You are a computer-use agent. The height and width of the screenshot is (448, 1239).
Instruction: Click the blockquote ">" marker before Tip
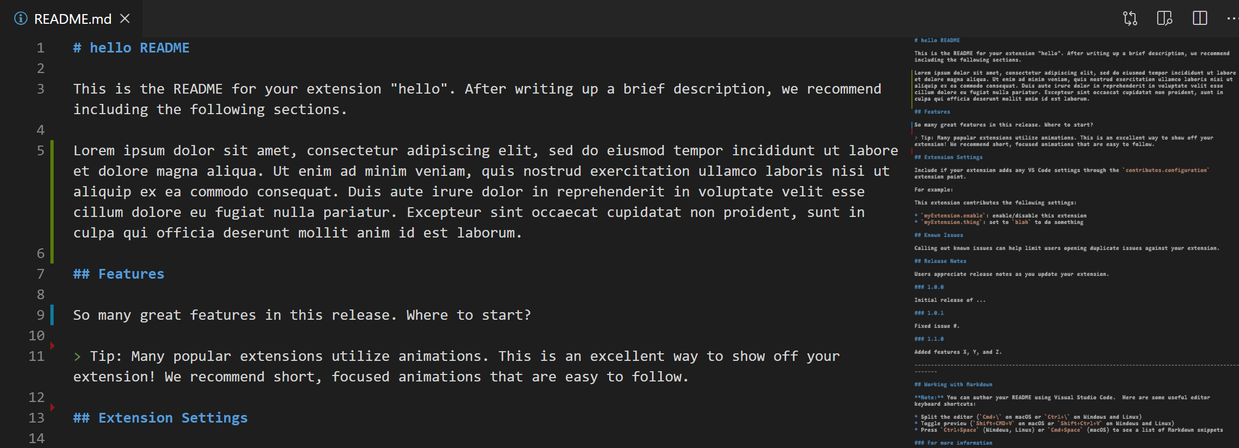[x=77, y=357]
